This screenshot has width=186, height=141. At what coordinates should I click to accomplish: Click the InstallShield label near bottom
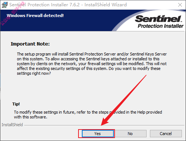click(x=12, y=125)
